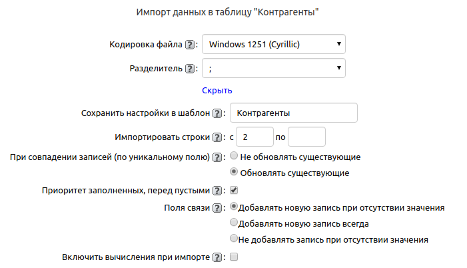This screenshot has height=268, width=467.
Task: Click help icon for Импортировать строки
Action: pos(217,137)
